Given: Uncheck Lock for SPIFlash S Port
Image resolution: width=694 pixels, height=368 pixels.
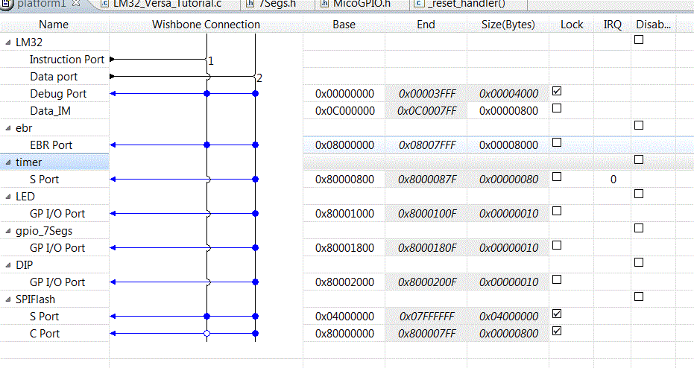Looking at the screenshot, I should [x=557, y=314].
